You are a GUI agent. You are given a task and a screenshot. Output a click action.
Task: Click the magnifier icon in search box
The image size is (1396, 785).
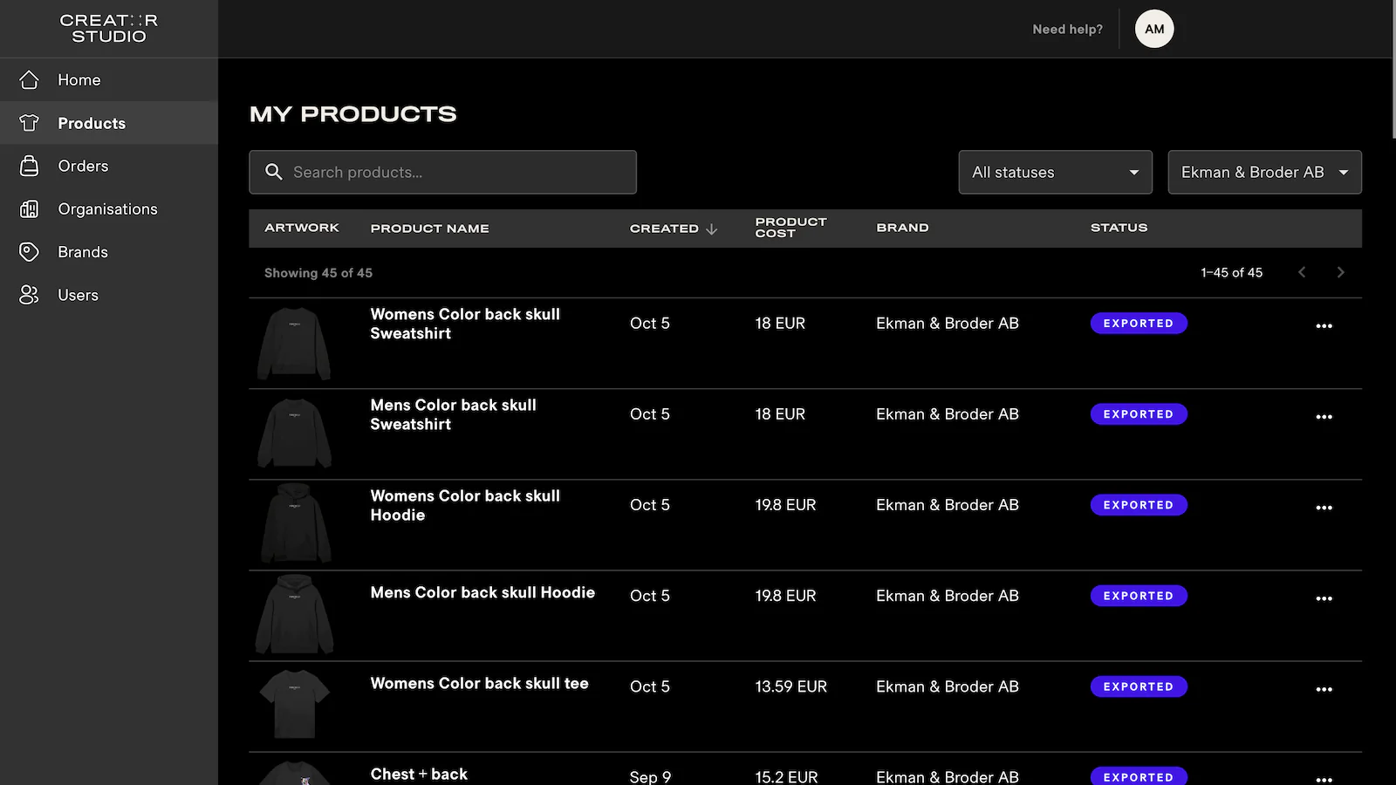coord(274,172)
